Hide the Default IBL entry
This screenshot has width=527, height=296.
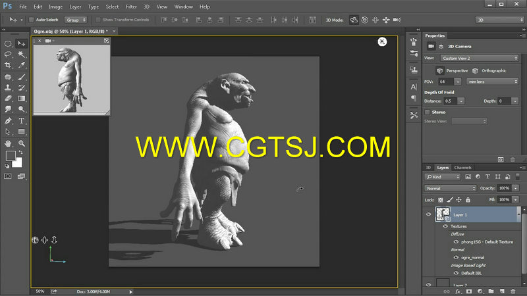tap(456, 273)
